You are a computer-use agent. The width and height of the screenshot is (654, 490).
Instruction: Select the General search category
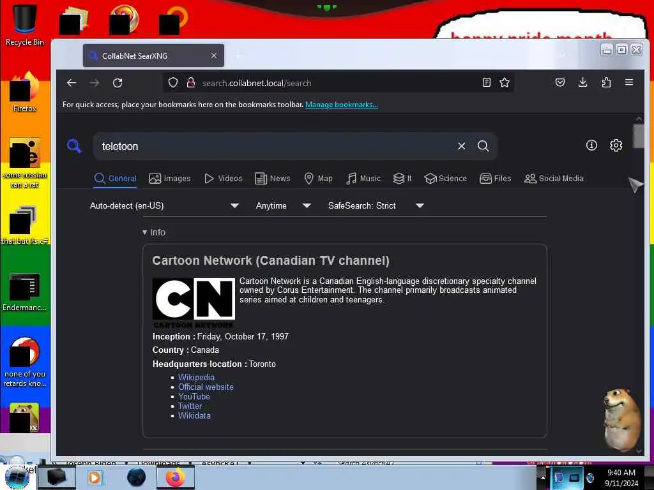click(116, 179)
